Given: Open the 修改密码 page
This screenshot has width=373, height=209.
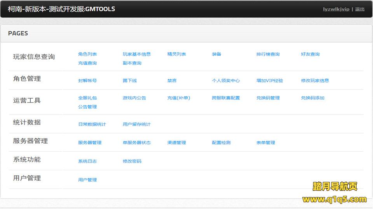Looking at the screenshot, I should click(x=132, y=161).
